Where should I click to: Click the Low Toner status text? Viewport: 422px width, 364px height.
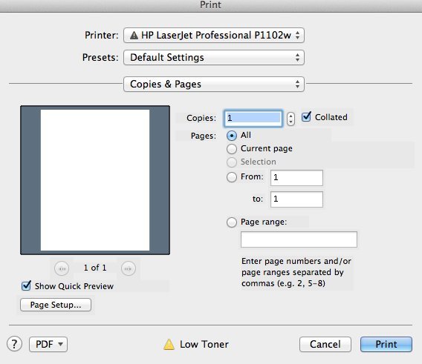[204, 345]
